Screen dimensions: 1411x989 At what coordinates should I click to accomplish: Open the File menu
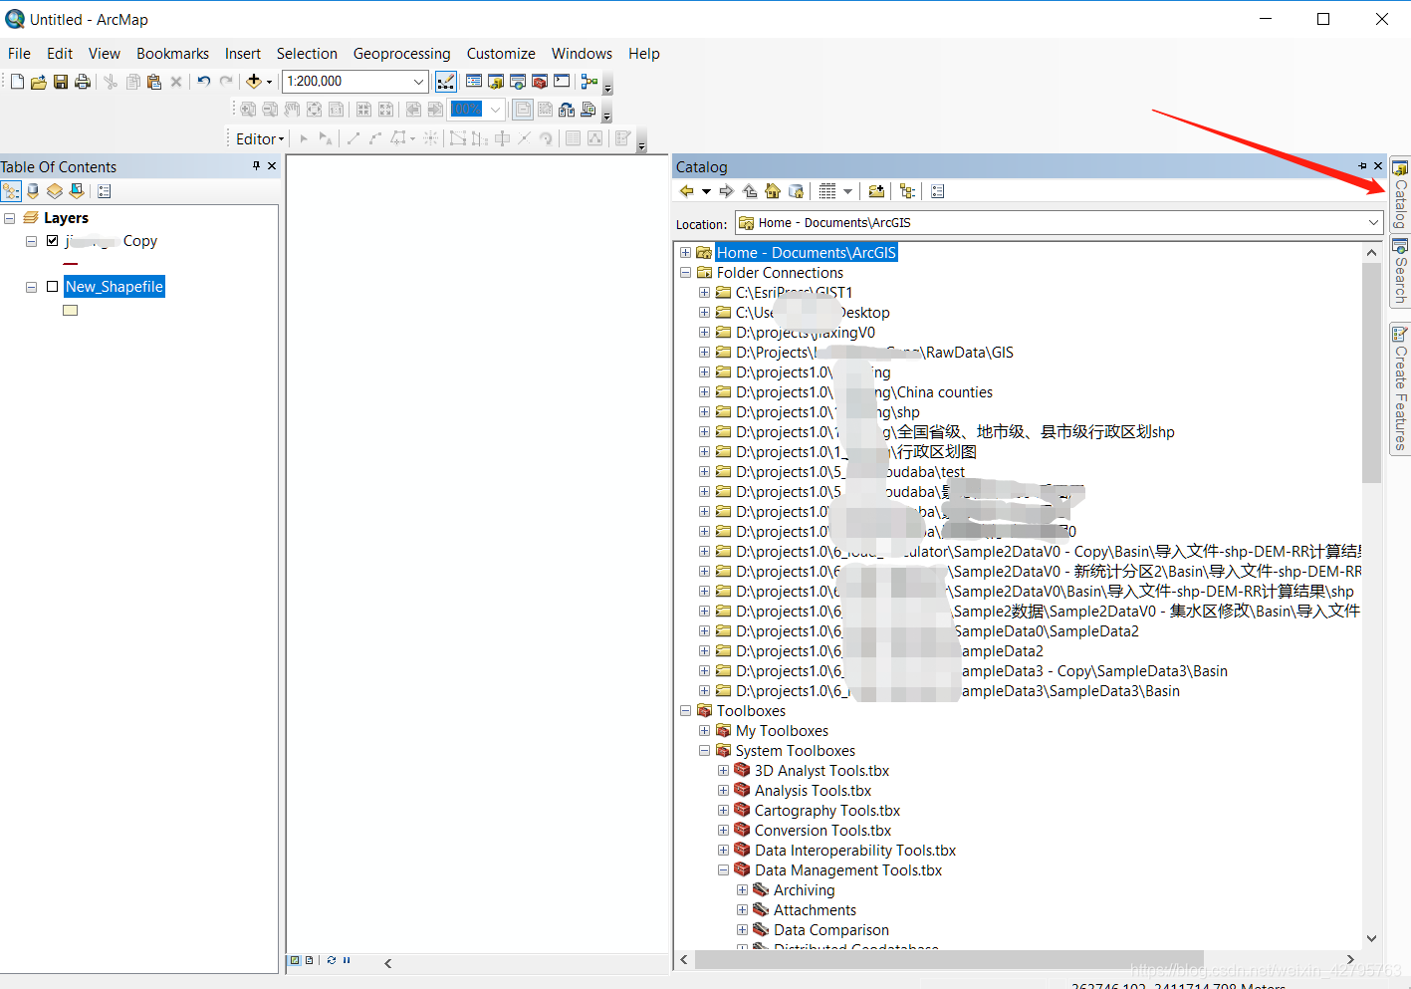tap(19, 54)
